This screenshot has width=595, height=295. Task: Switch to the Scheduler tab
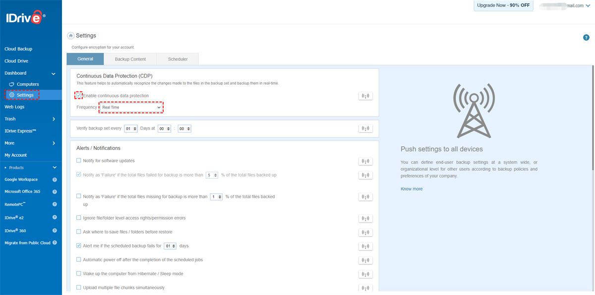point(178,59)
